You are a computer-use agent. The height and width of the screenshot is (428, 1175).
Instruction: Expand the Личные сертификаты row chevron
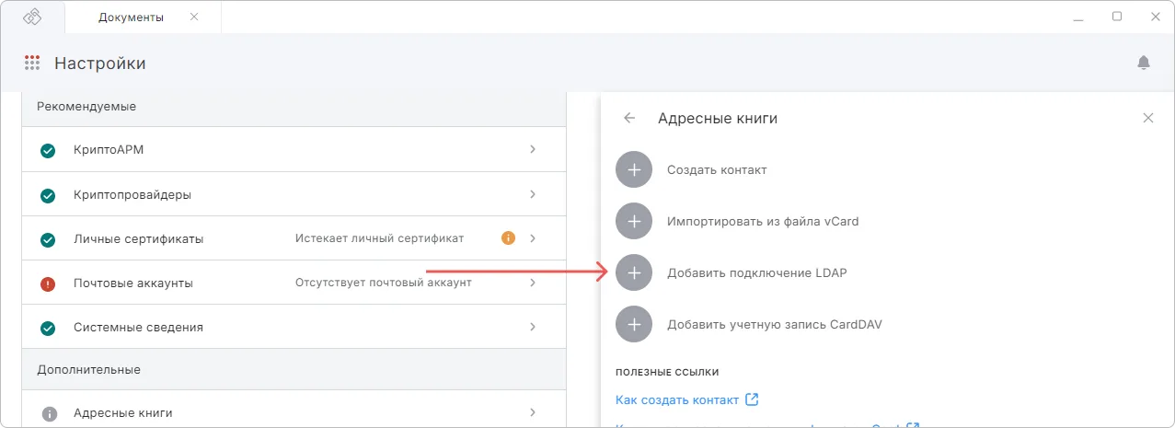click(533, 238)
